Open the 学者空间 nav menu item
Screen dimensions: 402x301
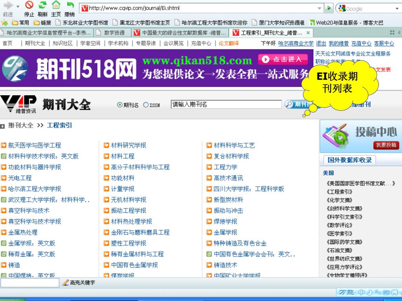click(90, 43)
